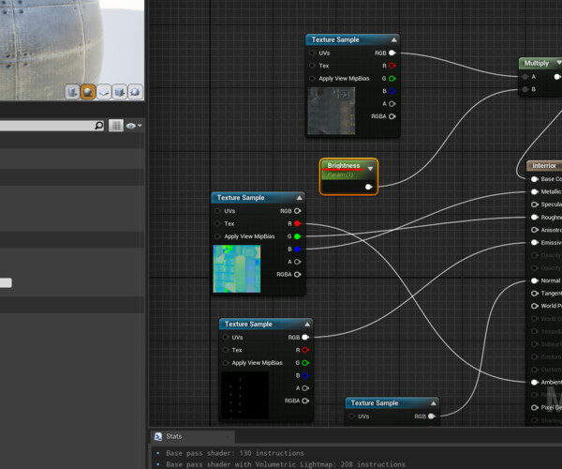Click the Multiply node output pin
The height and width of the screenshot is (469, 562).
pyautogui.click(x=557, y=77)
